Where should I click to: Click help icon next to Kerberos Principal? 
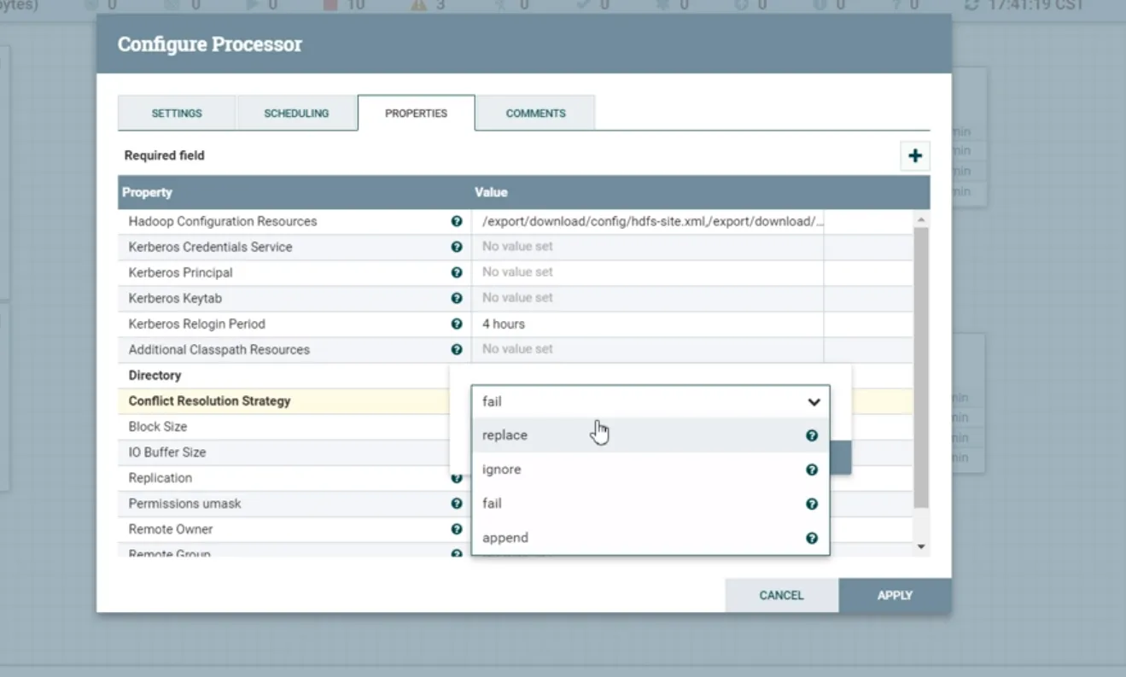pos(457,272)
